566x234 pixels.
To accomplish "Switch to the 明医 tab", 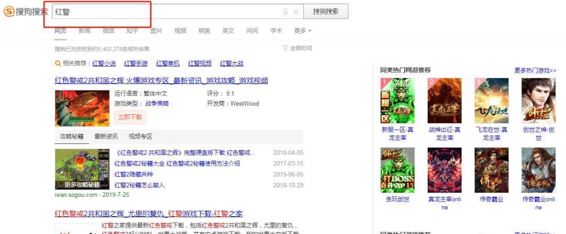I will [x=204, y=31].
